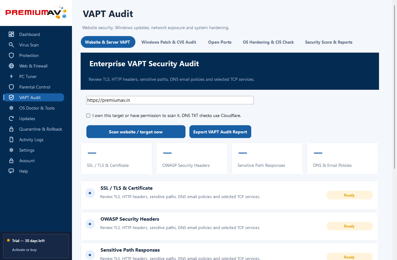Go to Security Score & Reports tab

pos(329,42)
